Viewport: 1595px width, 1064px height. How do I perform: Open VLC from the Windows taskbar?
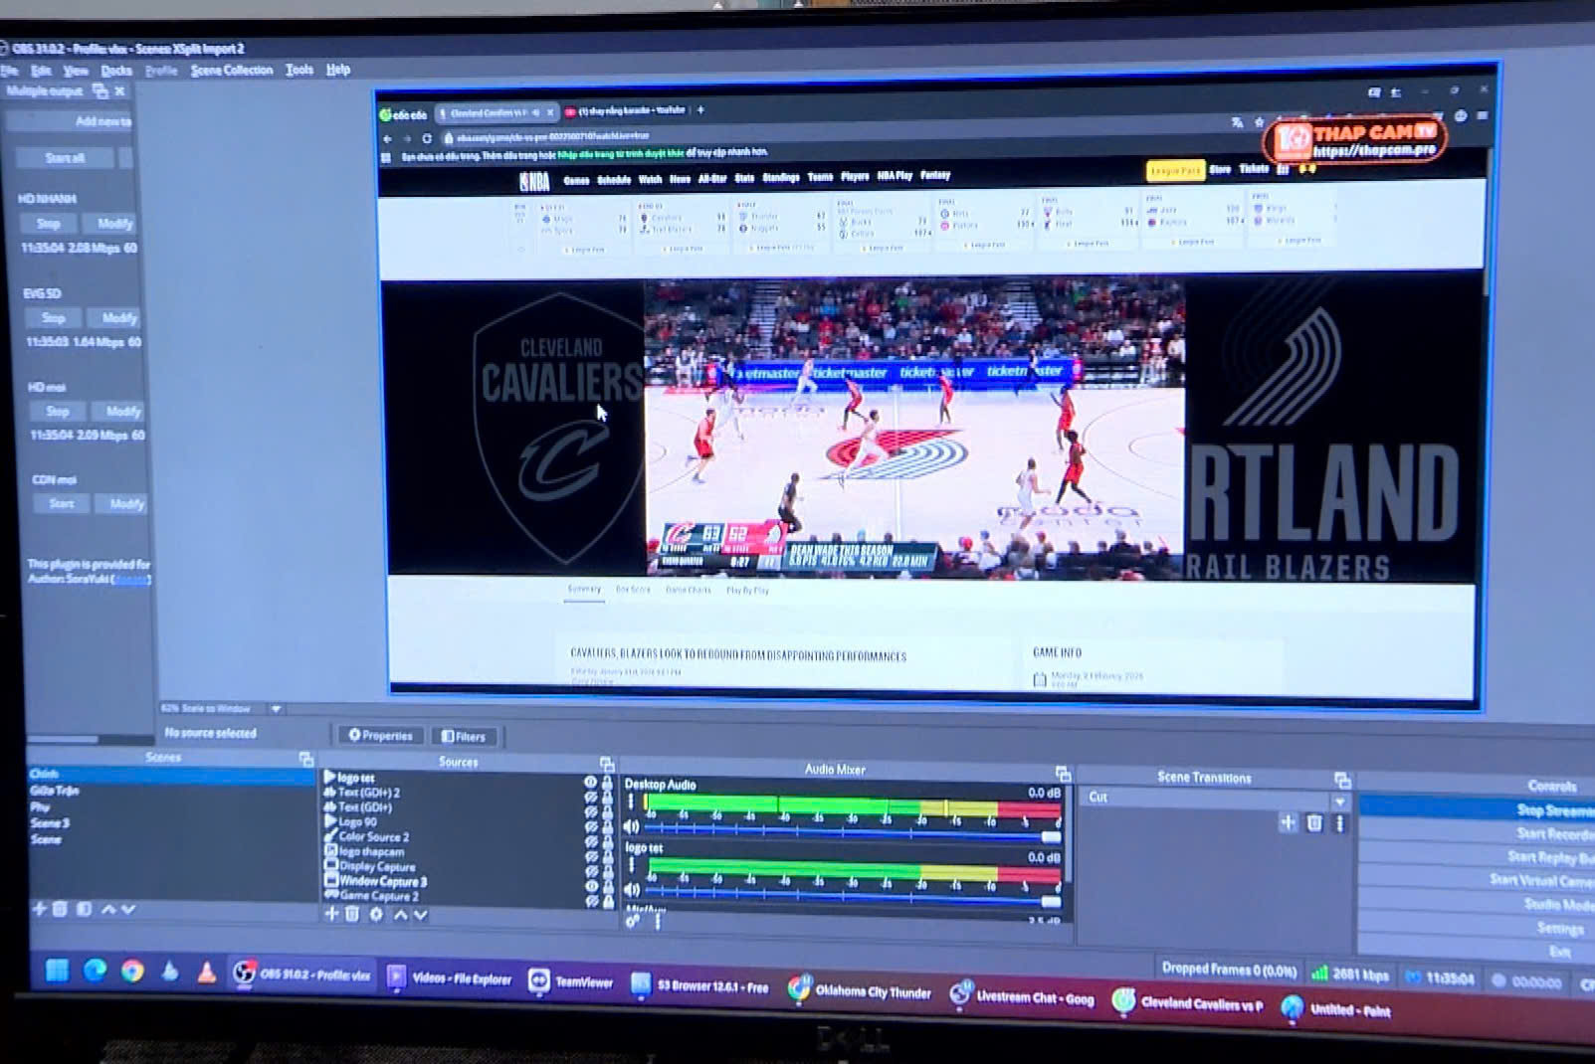[x=207, y=973]
